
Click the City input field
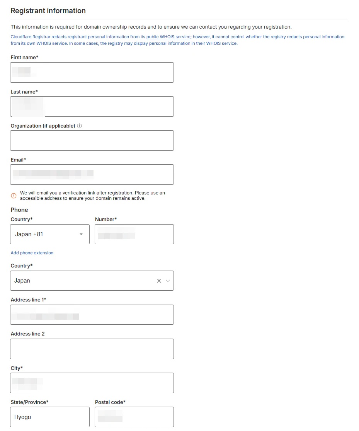[x=92, y=383]
